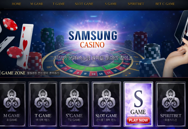188x129 pixels.
Task: Open the HOME menu item
Action: tap(16, 4)
